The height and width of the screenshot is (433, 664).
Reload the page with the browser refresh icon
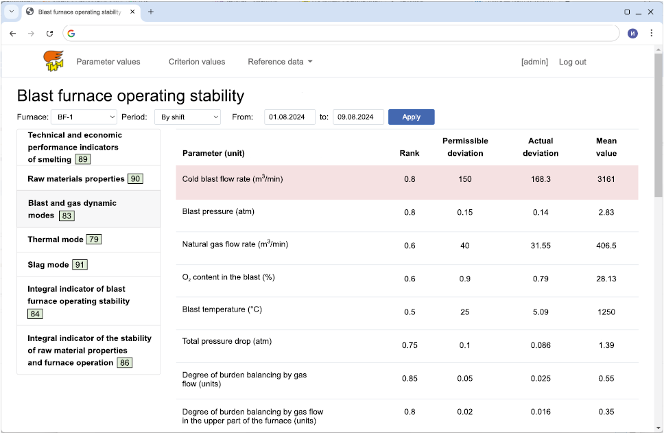49,33
